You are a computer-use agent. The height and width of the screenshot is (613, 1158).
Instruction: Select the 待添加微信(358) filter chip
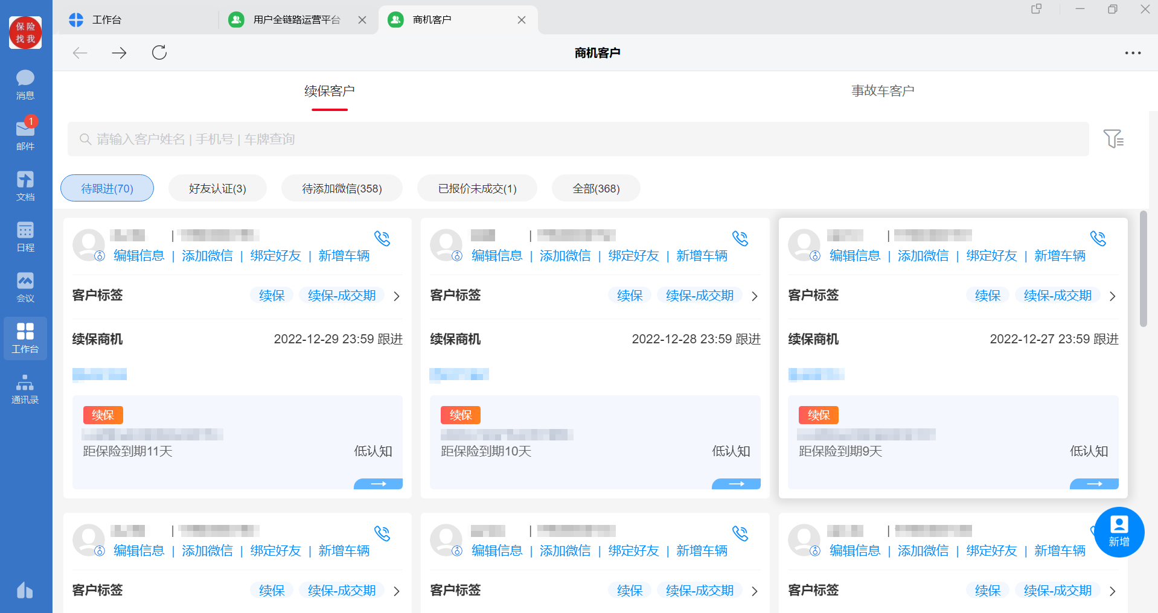point(342,188)
